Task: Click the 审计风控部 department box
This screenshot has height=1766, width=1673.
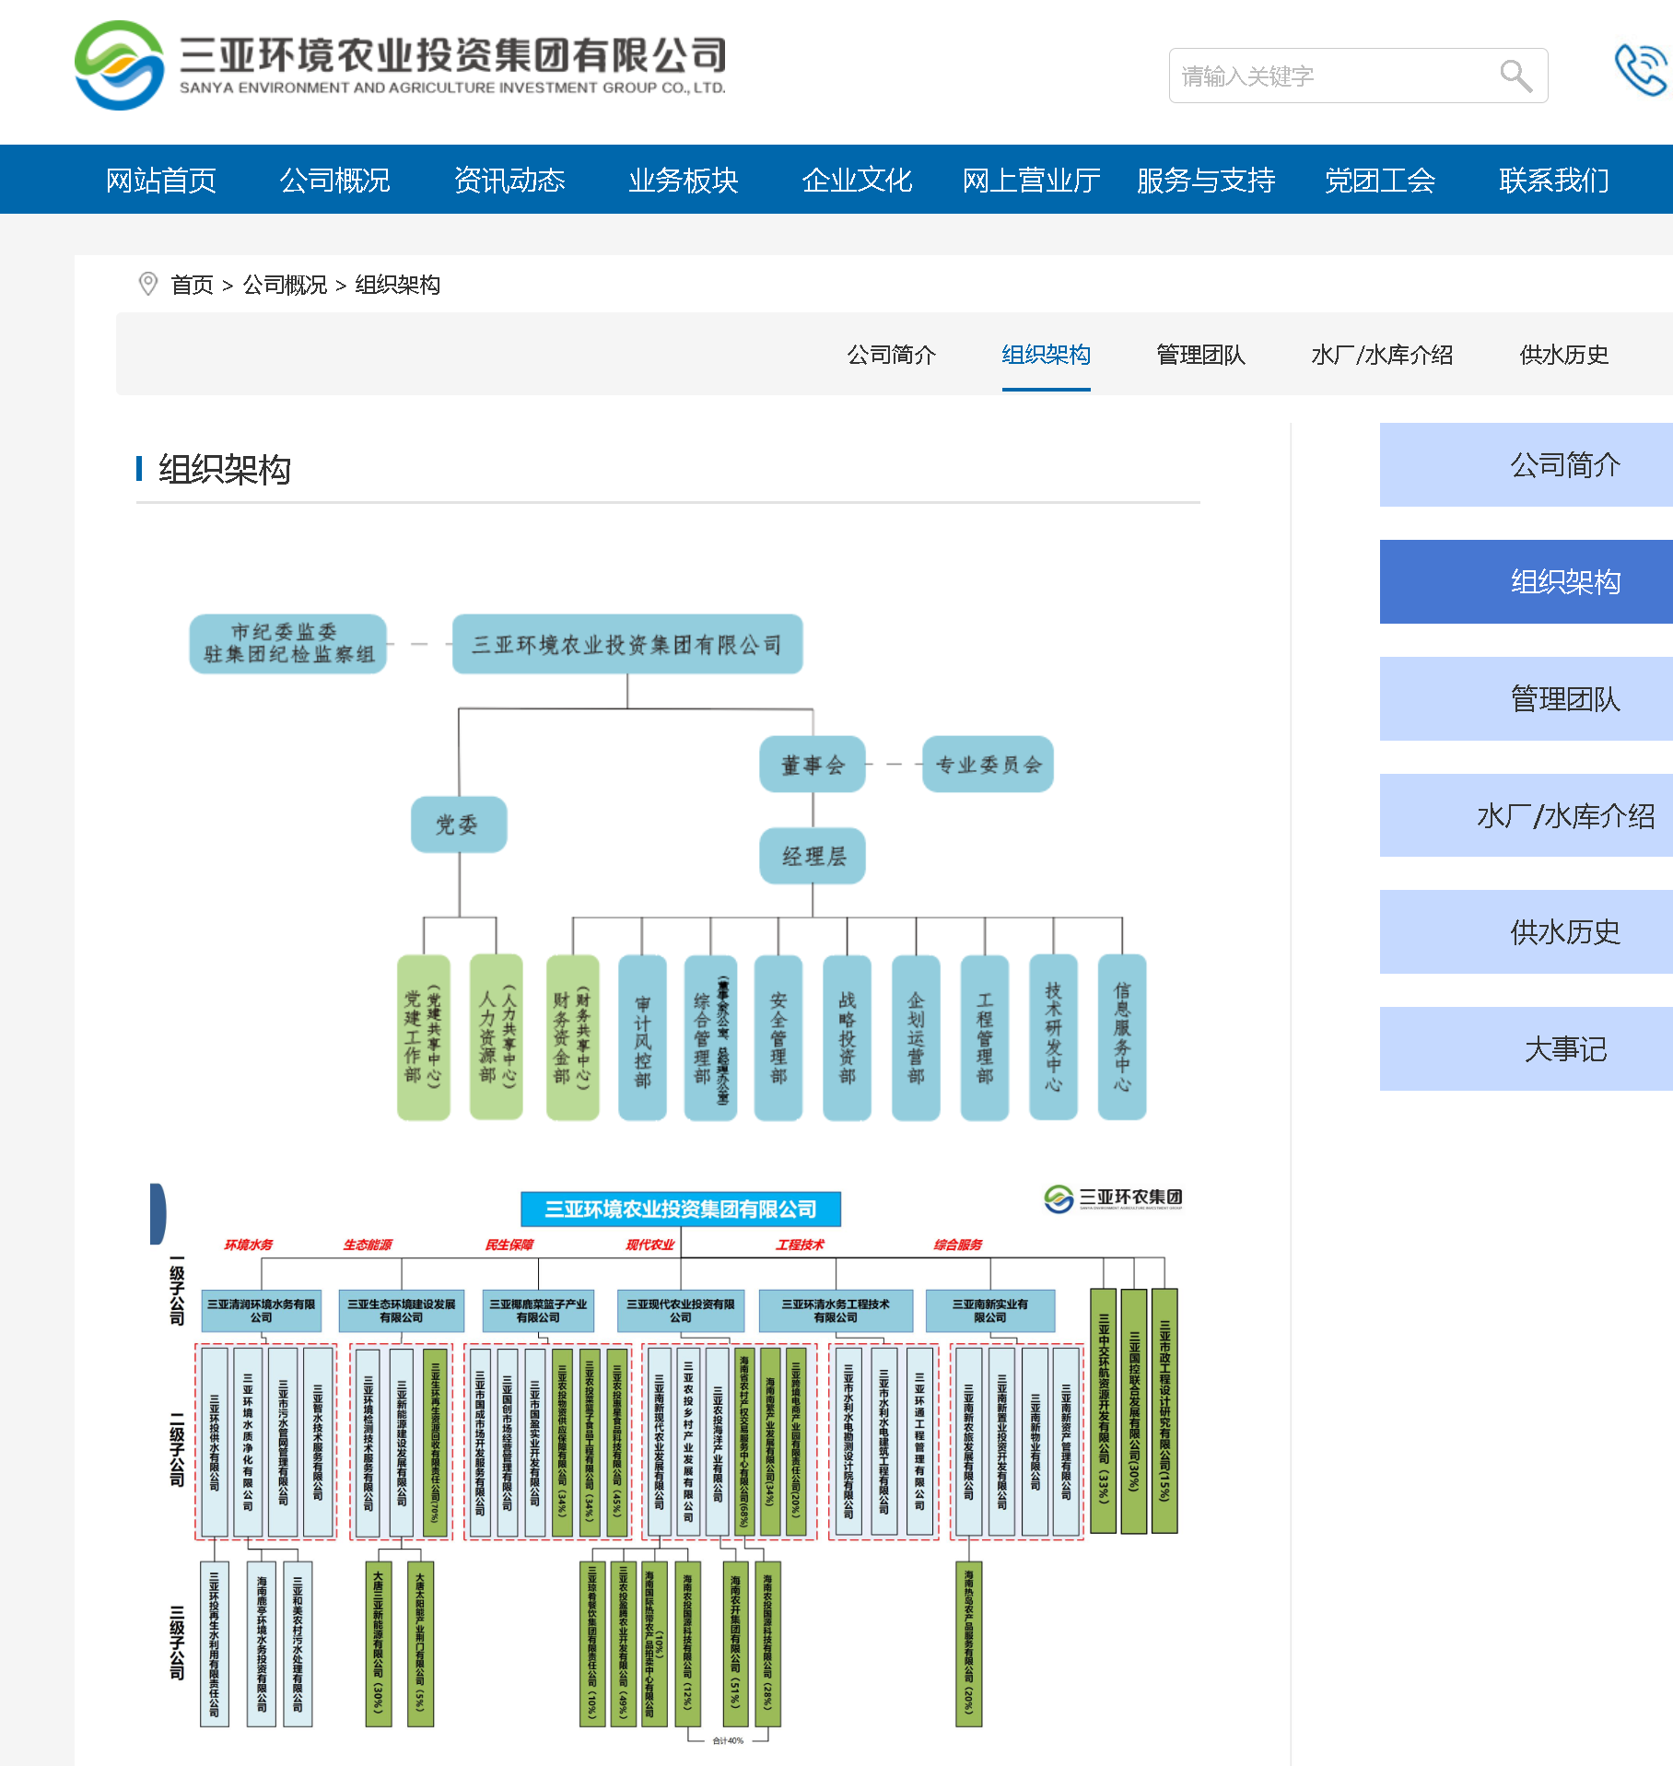Action: point(642,1037)
